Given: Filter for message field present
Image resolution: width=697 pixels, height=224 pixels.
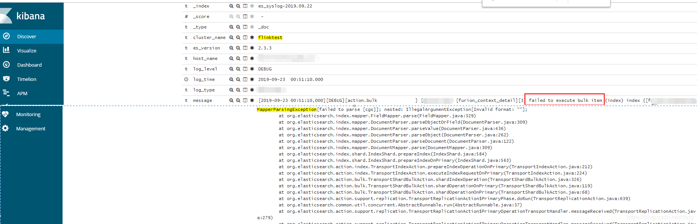Looking at the screenshot, I should (x=252, y=100).
